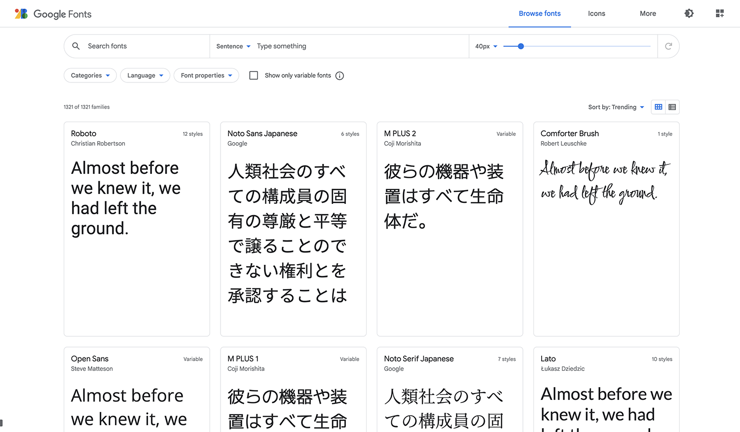Adjust the font size slider handle
The height and width of the screenshot is (432, 740).
pos(520,46)
